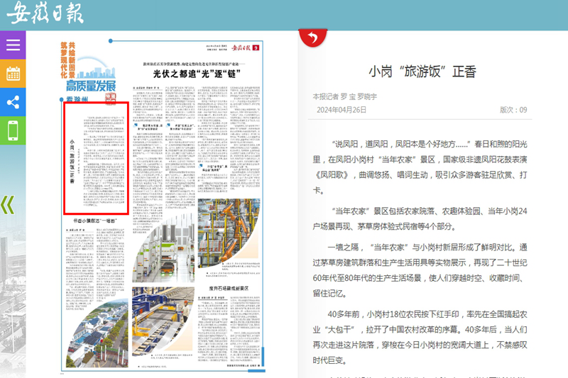
Task: Open article 书香小镇酝达"一缩街" on page
Action: click(x=95, y=221)
